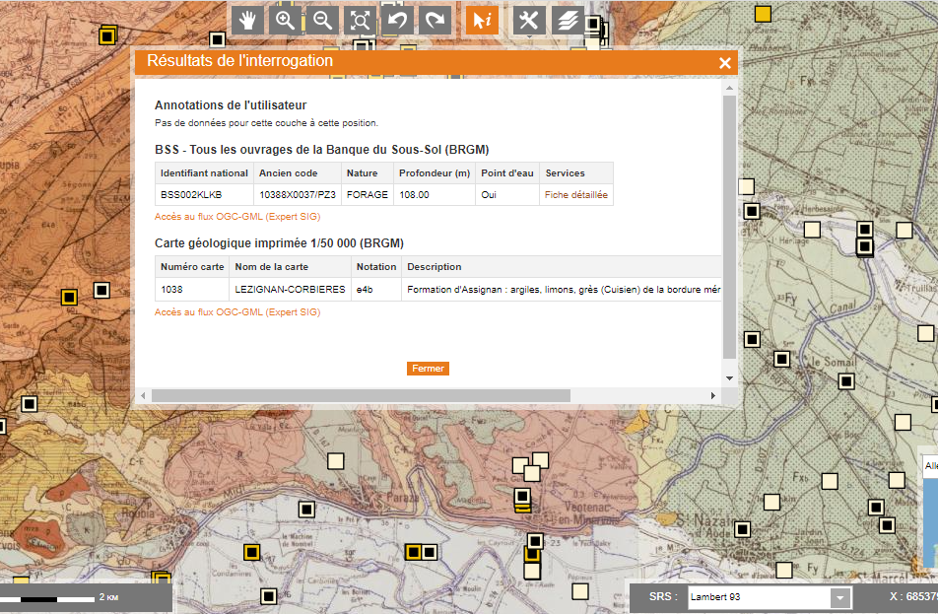This screenshot has height=614, width=938.
Task: Click the scroll up arrow in the results dialog
Action: pyautogui.click(x=729, y=88)
